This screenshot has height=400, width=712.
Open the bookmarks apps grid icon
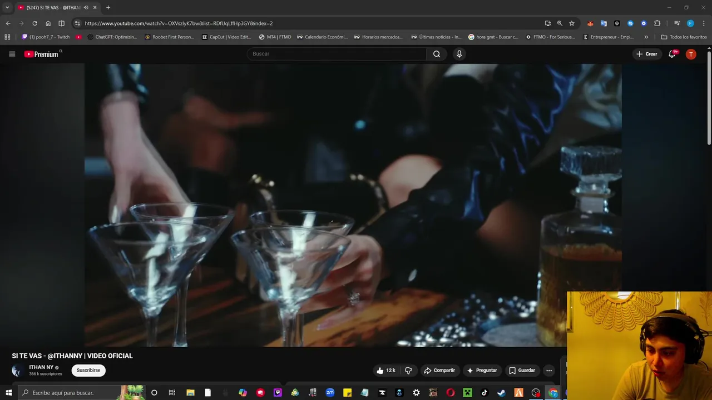[x=7, y=37]
